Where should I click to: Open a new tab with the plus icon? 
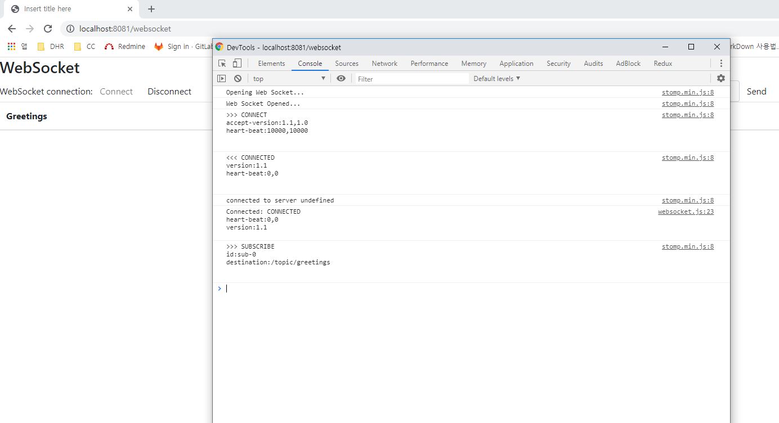(x=151, y=9)
